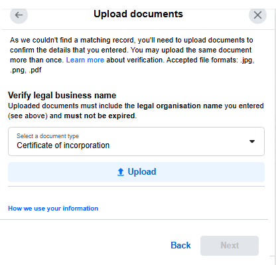Viewport: 276px width, 265px height.
Task: Click the back arrow icon in header
Action: point(19,15)
